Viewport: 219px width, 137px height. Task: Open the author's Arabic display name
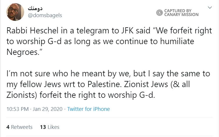coord(38,8)
